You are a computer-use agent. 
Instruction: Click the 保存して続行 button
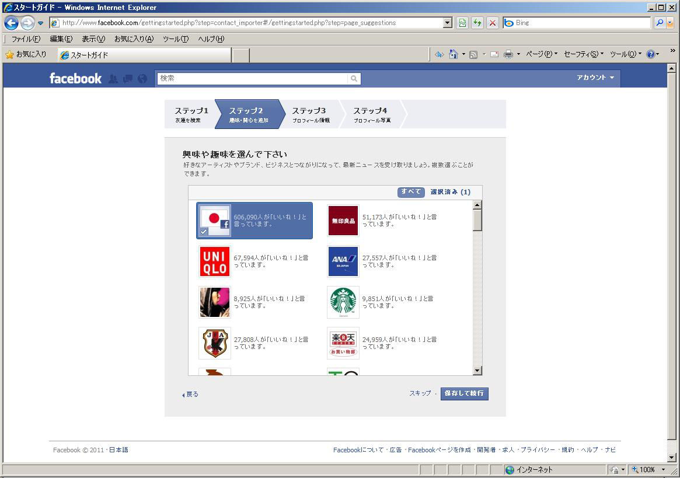(x=464, y=393)
